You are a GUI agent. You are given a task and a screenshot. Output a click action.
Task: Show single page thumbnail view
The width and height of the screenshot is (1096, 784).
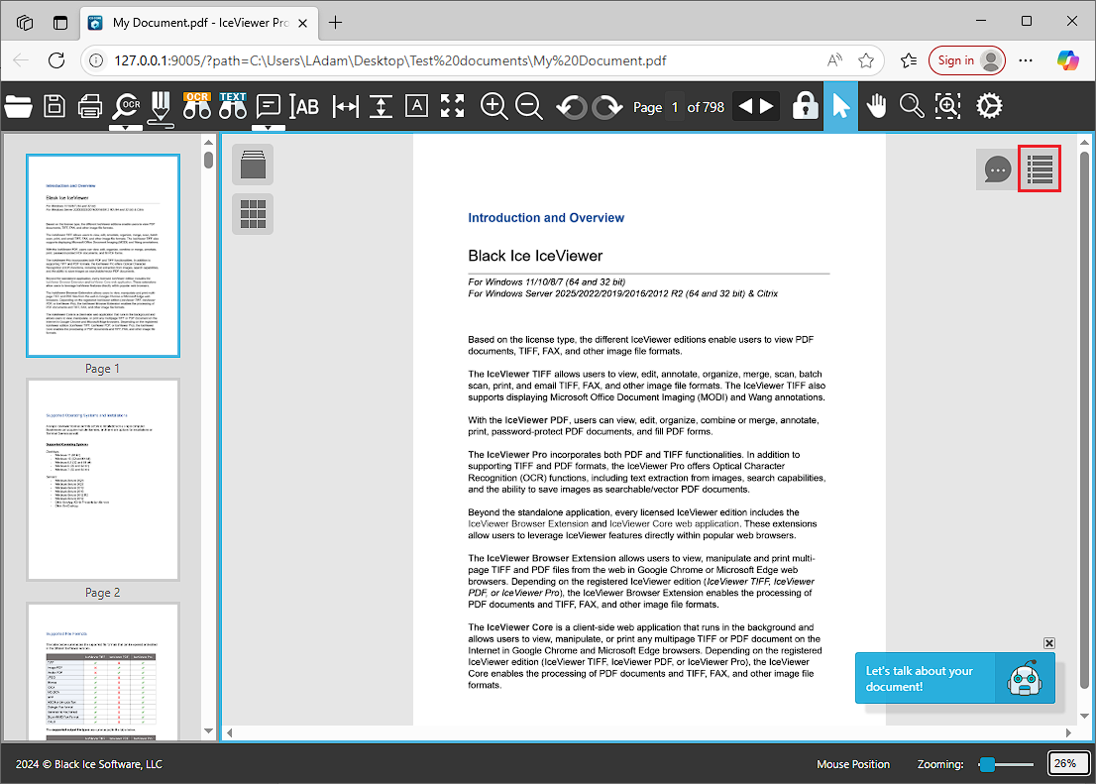(x=253, y=165)
